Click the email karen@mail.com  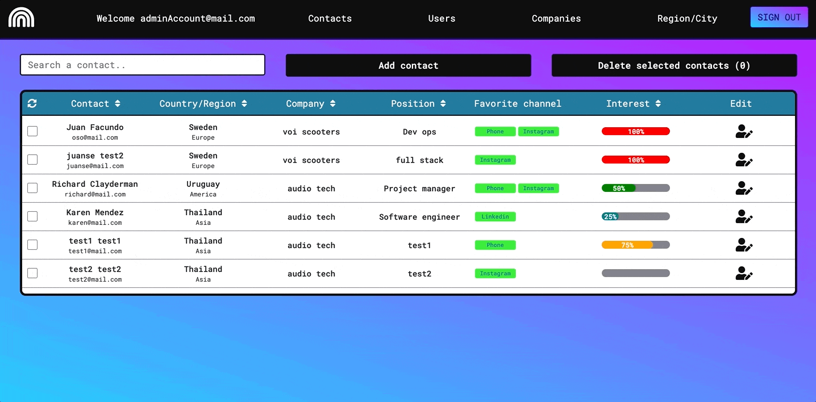point(95,223)
